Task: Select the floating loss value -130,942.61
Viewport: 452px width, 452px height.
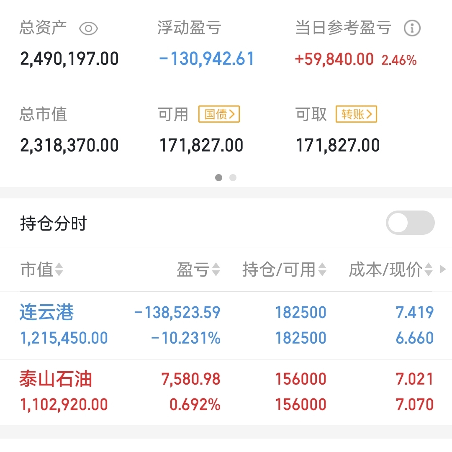Action: pyautogui.click(x=206, y=59)
